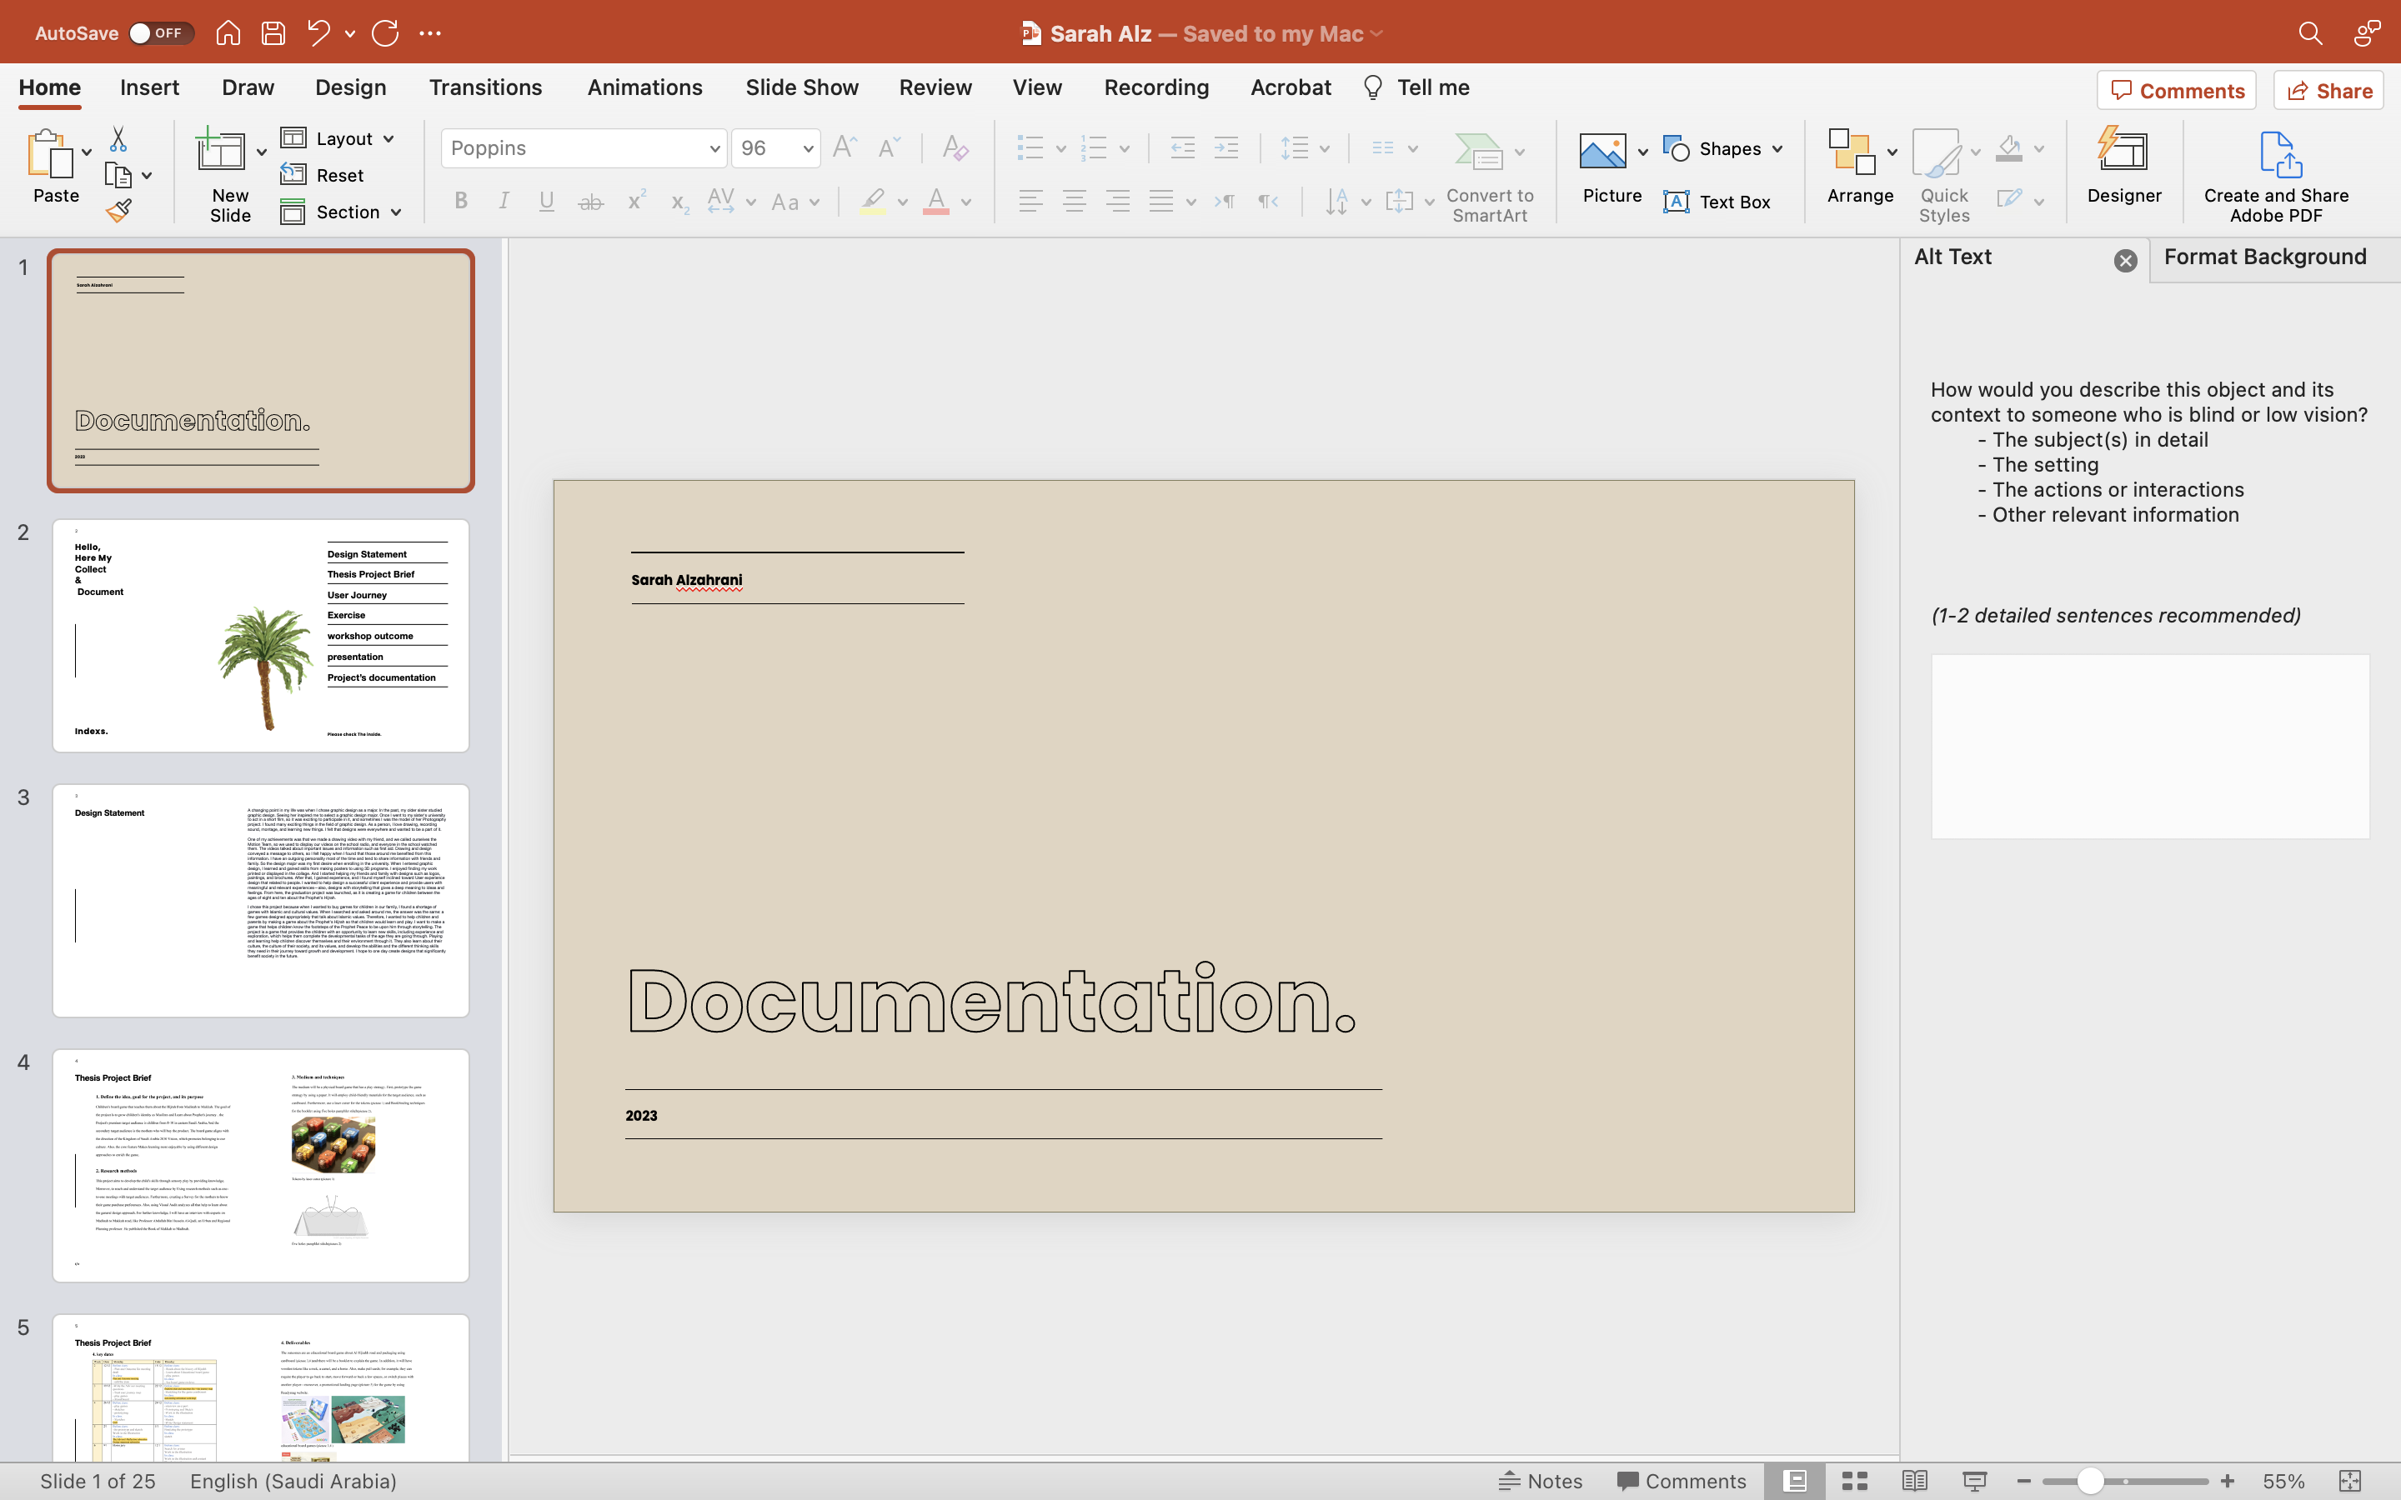Click the Copy icon
This screenshot has height=1500, width=2401.
118,176
